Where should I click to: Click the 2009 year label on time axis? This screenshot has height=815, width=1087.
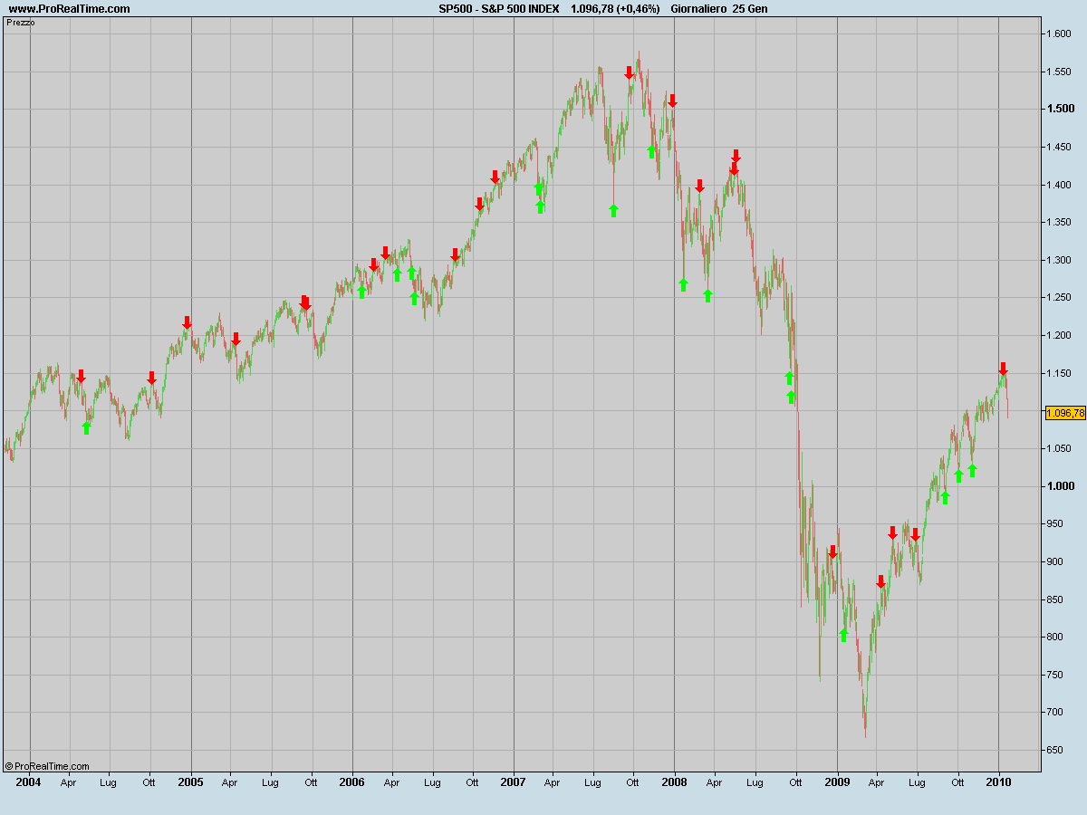(837, 781)
